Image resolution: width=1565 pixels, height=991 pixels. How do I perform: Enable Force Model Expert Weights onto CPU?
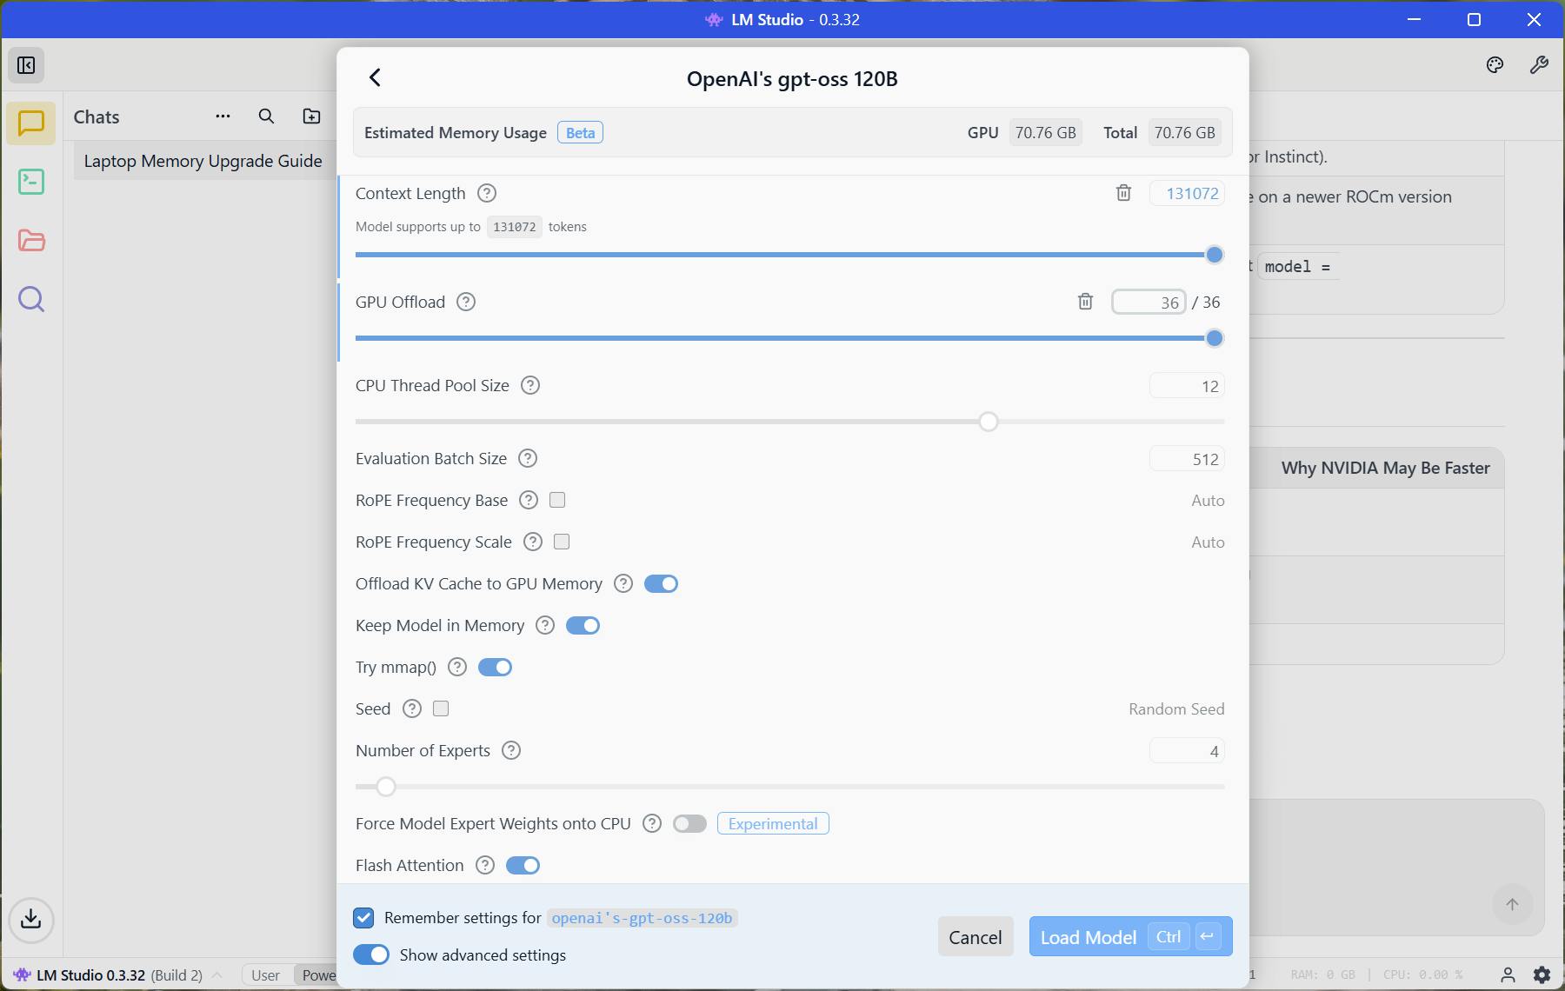point(689,823)
